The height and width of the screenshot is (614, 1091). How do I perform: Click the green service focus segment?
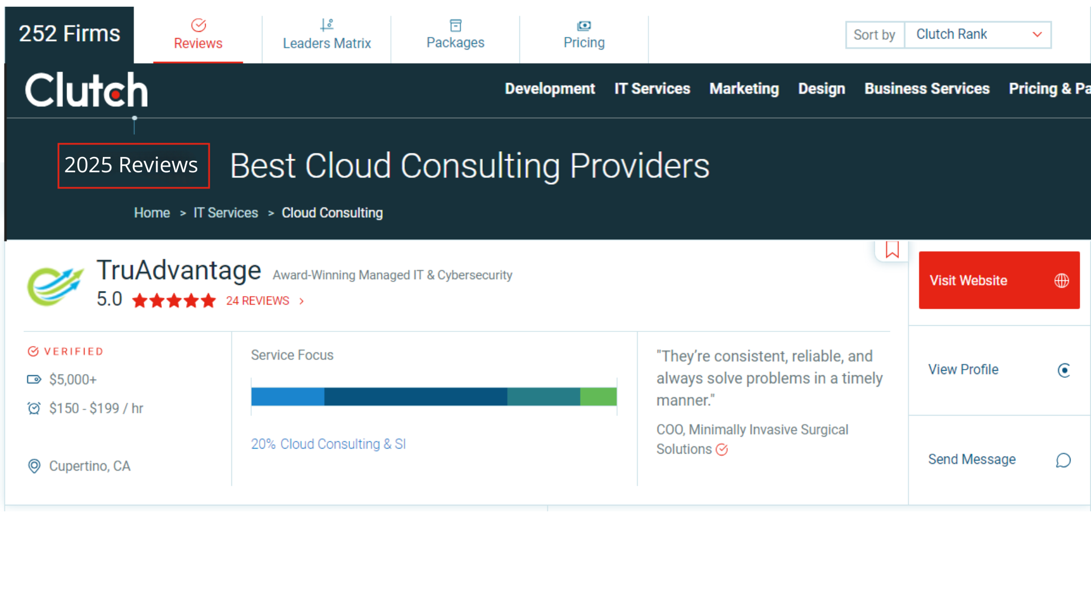(x=598, y=396)
